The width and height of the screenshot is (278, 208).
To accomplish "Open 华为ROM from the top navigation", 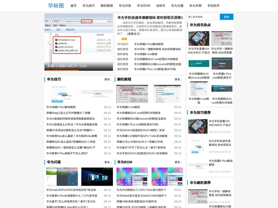I will [x=143, y=6].
